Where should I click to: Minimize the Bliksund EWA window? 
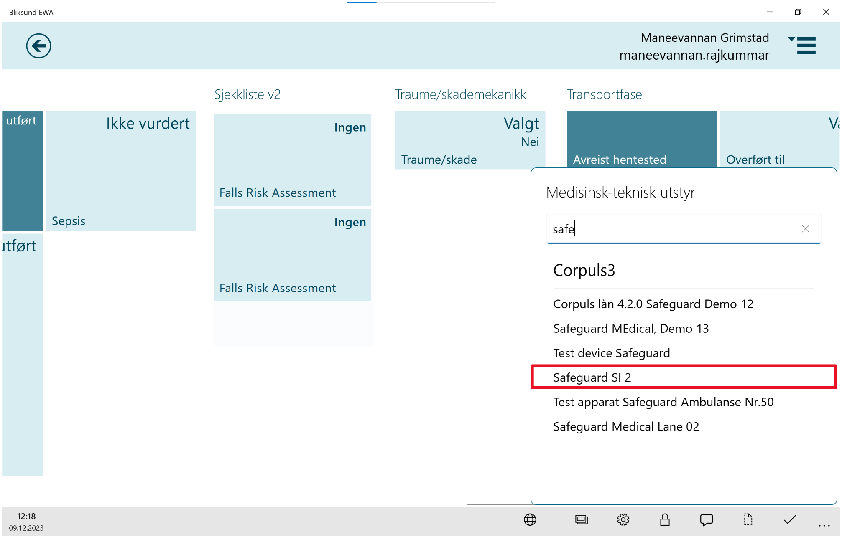tap(770, 12)
